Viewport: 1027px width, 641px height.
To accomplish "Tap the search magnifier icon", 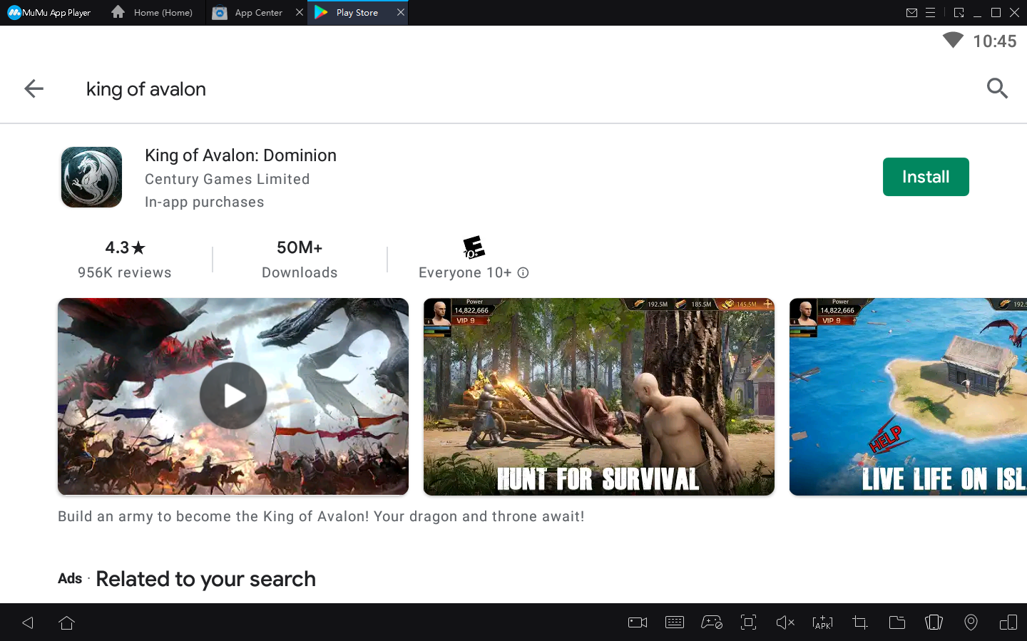I will coord(997,88).
